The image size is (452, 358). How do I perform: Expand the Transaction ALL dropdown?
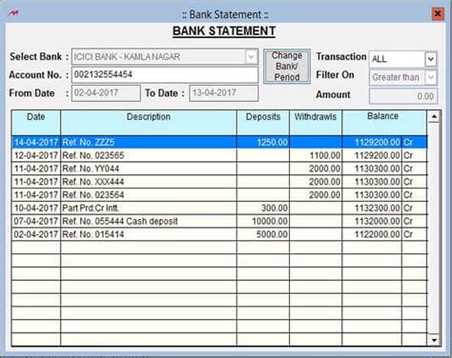(430, 59)
